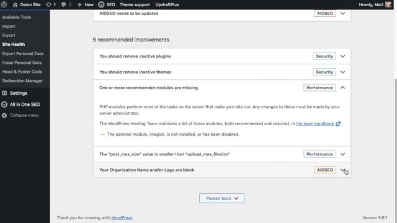Open the Import tools page
This screenshot has width=397, height=223.
pos(9,26)
